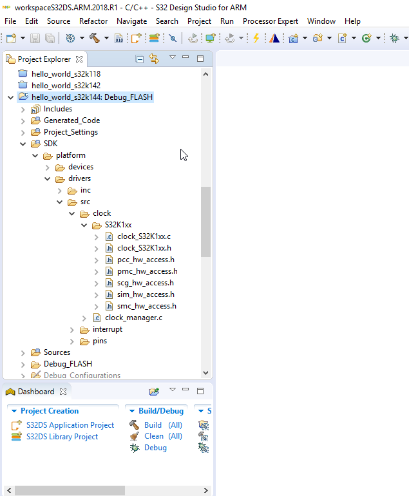Click the Dashboard import project icon
The height and width of the screenshot is (496, 409).
coord(154,391)
